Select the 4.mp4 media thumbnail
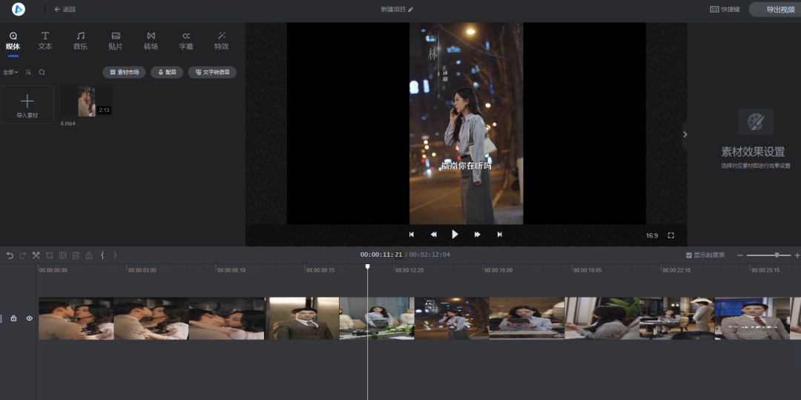Image resolution: width=801 pixels, height=400 pixels. pyautogui.click(x=87, y=102)
